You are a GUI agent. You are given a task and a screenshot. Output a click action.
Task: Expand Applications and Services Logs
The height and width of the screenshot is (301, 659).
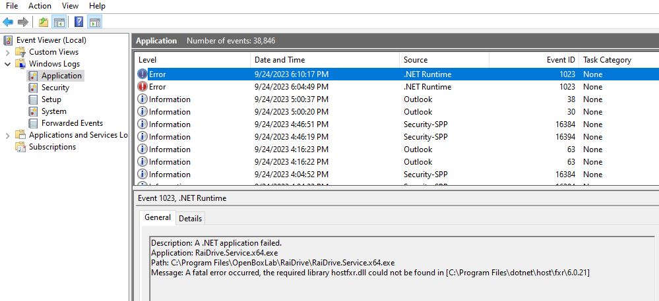(8, 135)
